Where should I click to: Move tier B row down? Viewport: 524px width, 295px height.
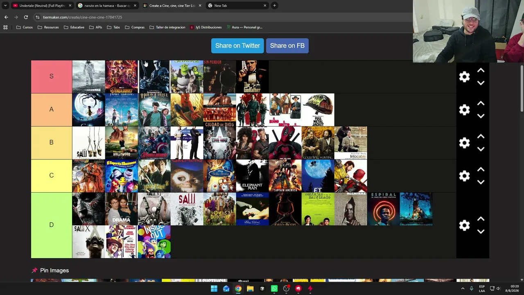click(481, 149)
